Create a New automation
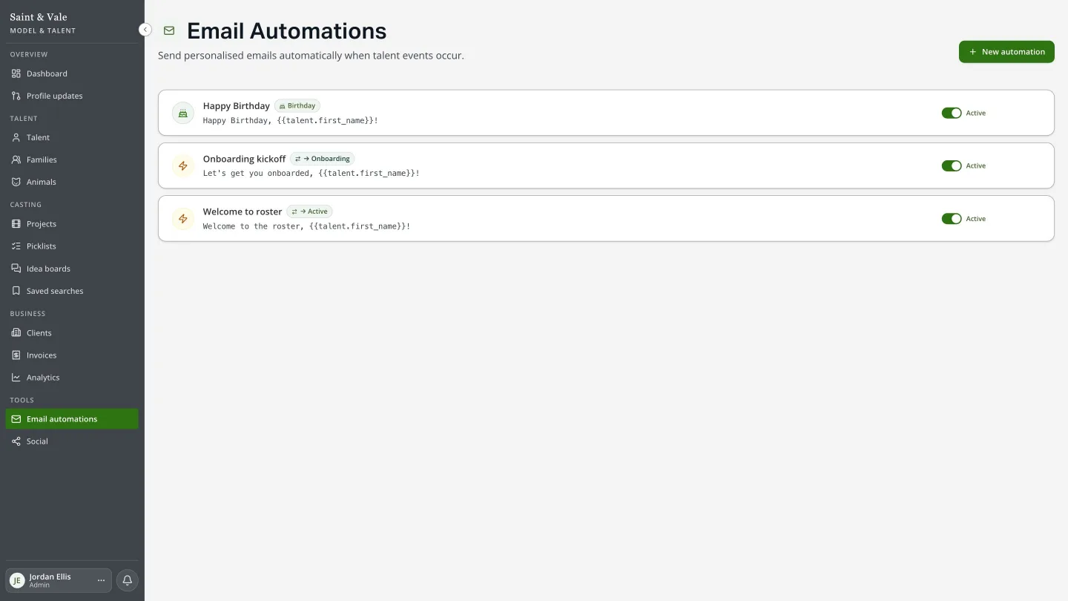This screenshot has width=1068, height=601. coord(1006,52)
